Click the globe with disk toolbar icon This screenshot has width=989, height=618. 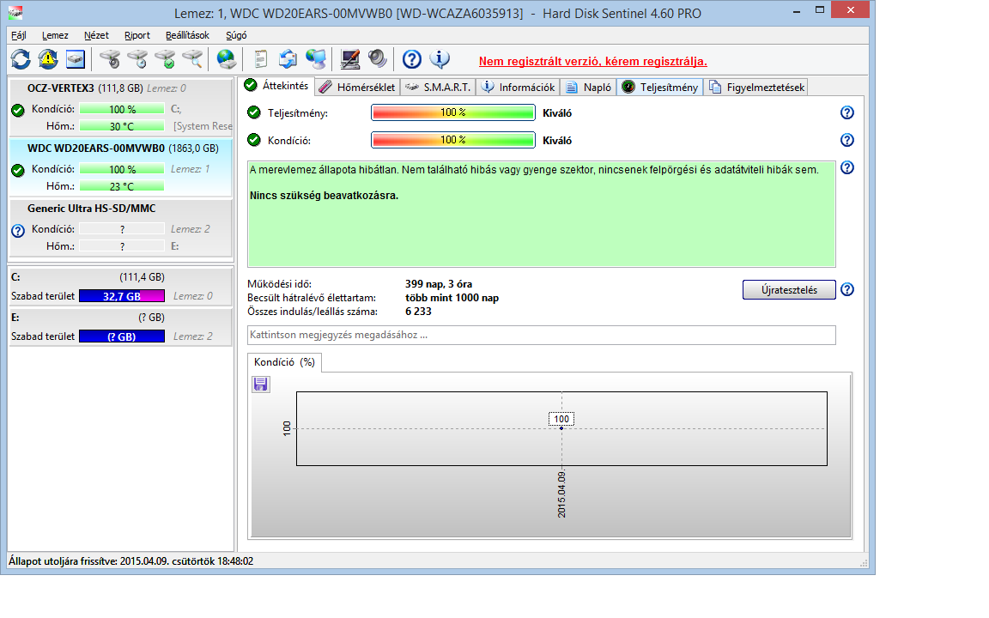tap(226, 59)
